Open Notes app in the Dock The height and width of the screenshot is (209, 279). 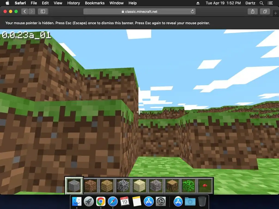pos(137,202)
